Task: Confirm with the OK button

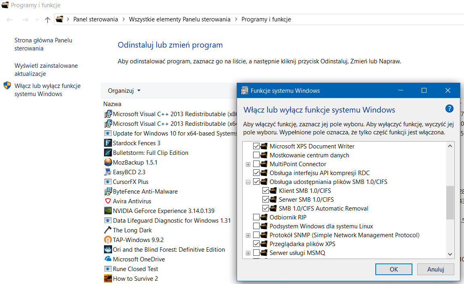Action: click(x=393, y=269)
